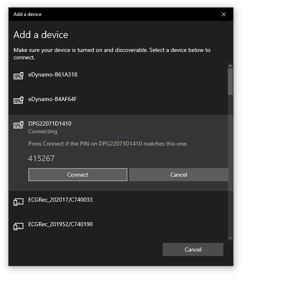The width and height of the screenshot is (284, 283).
Task: Choose ECGRec_201952/C740190 from the list
Action: [60, 225]
